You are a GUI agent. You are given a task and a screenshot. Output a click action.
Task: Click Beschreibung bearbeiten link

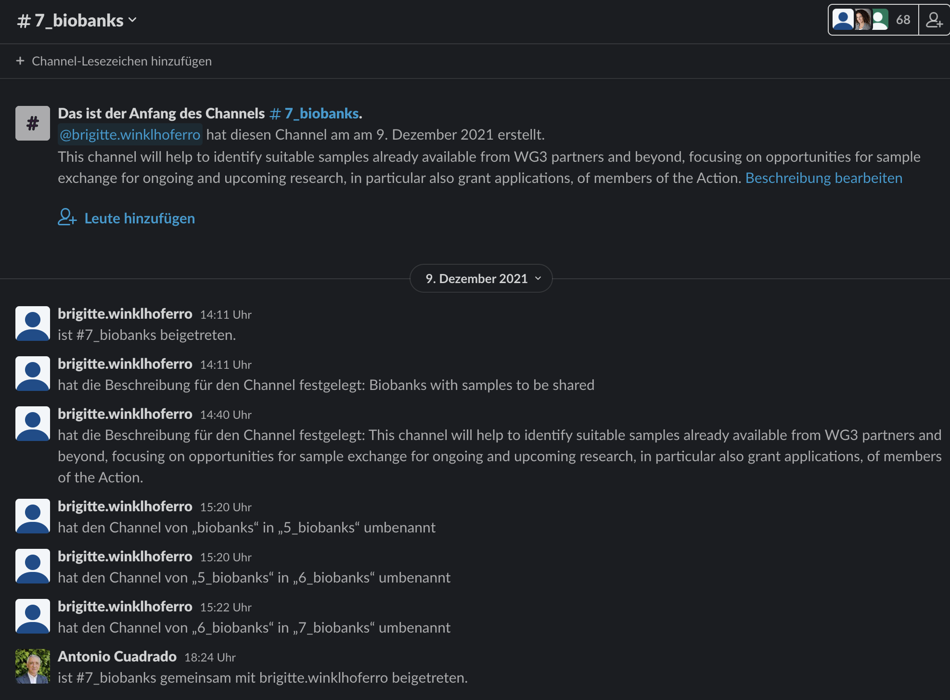[823, 178]
